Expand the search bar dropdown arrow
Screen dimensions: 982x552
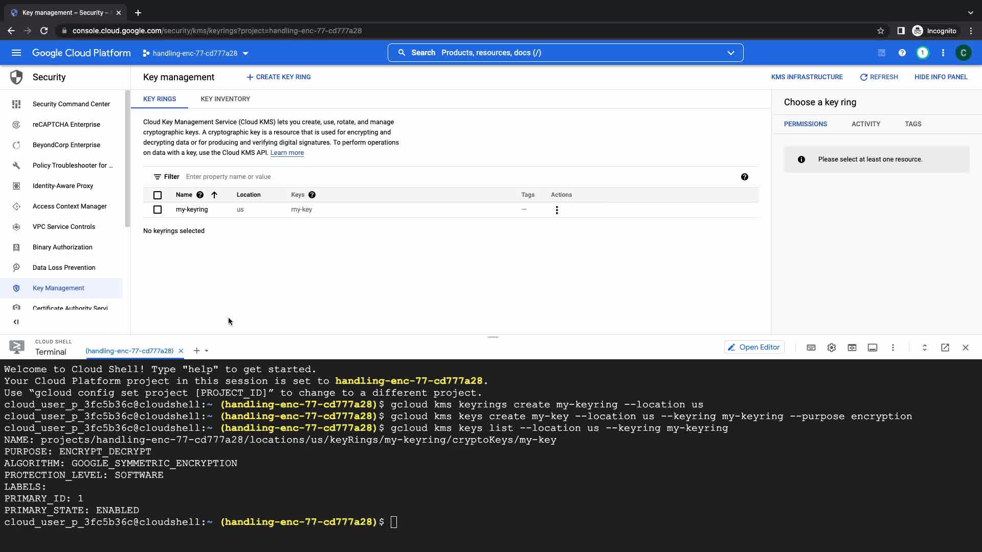[x=731, y=53]
